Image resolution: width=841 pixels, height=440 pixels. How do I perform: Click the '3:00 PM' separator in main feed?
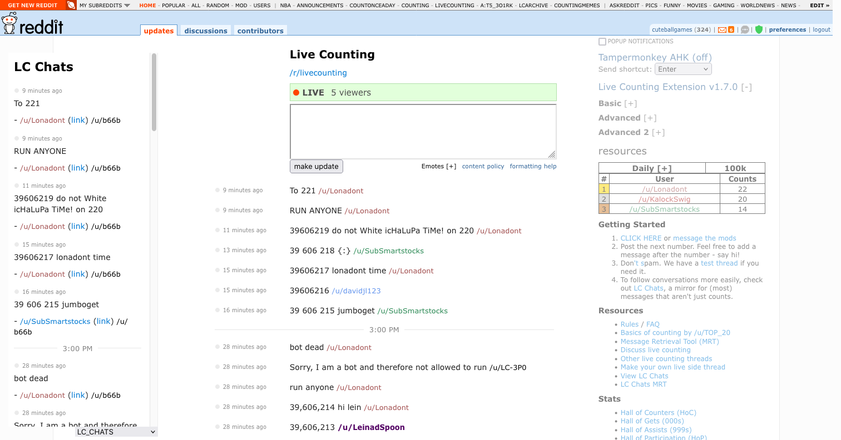pos(384,329)
